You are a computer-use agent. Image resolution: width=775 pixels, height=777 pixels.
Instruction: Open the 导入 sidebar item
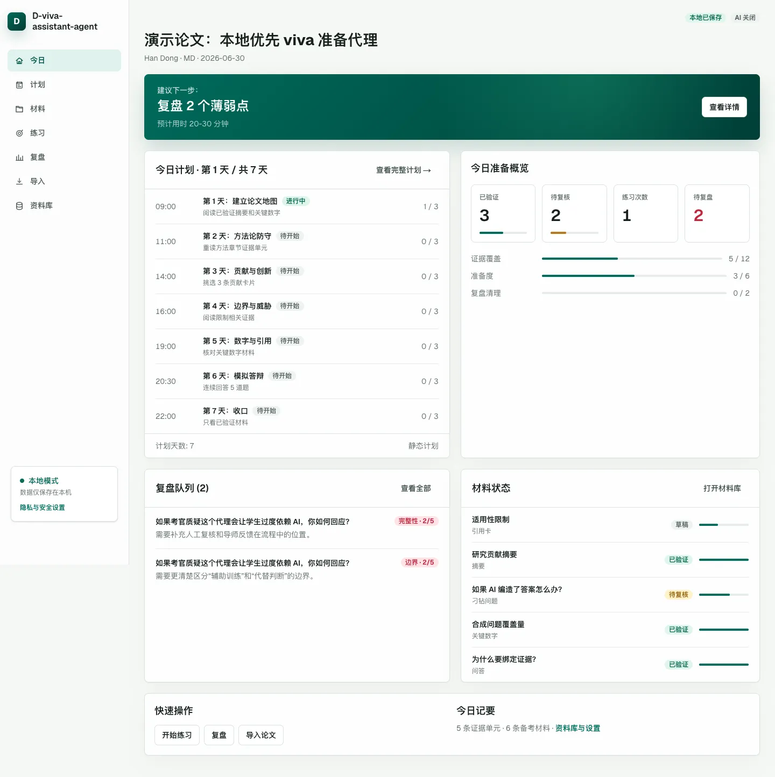(x=64, y=181)
